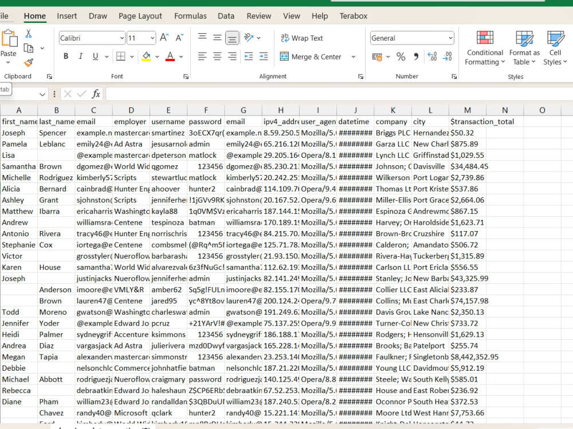Apply cell borders icon
Image resolution: width=573 pixels, height=429 pixels.
(120, 56)
